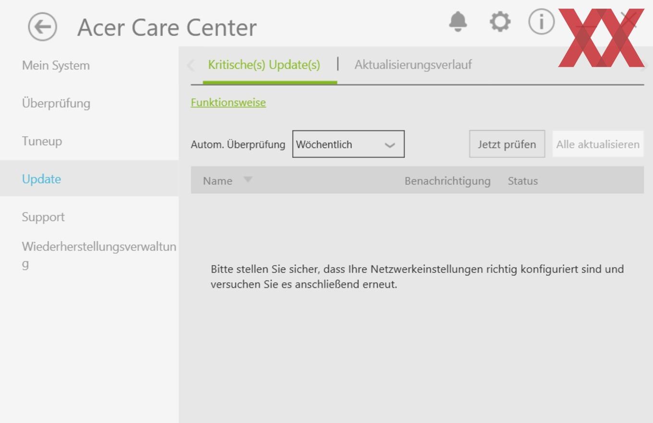Sort by the Name column arrow

[248, 179]
